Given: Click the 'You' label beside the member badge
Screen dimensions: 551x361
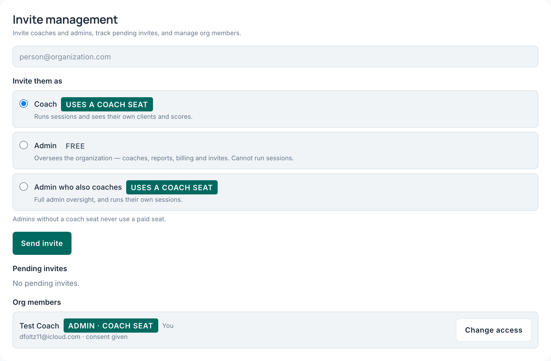Looking at the screenshot, I should pyautogui.click(x=168, y=326).
